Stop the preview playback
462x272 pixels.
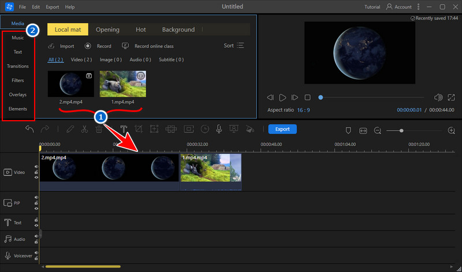[x=308, y=97]
